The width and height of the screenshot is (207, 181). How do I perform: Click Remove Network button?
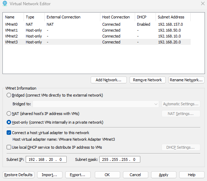[148, 80]
